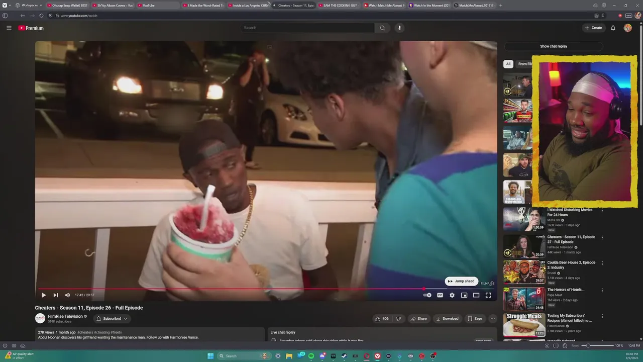Open FilmRise Television channel name
643x362 pixels.
click(65, 316)
